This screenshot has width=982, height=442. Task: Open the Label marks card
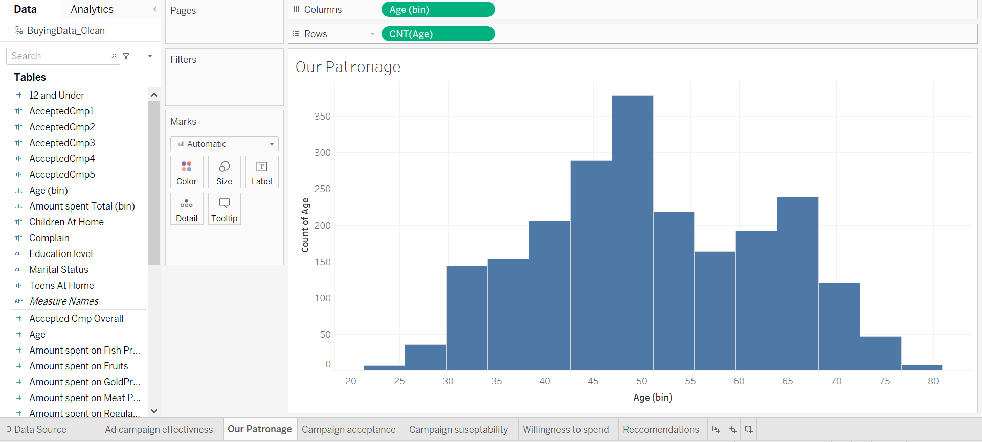[x=262, y=172]
